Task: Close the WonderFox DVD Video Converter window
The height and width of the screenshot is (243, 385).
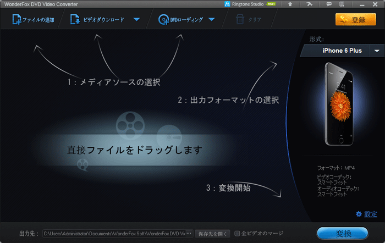Action: [375, 4]
